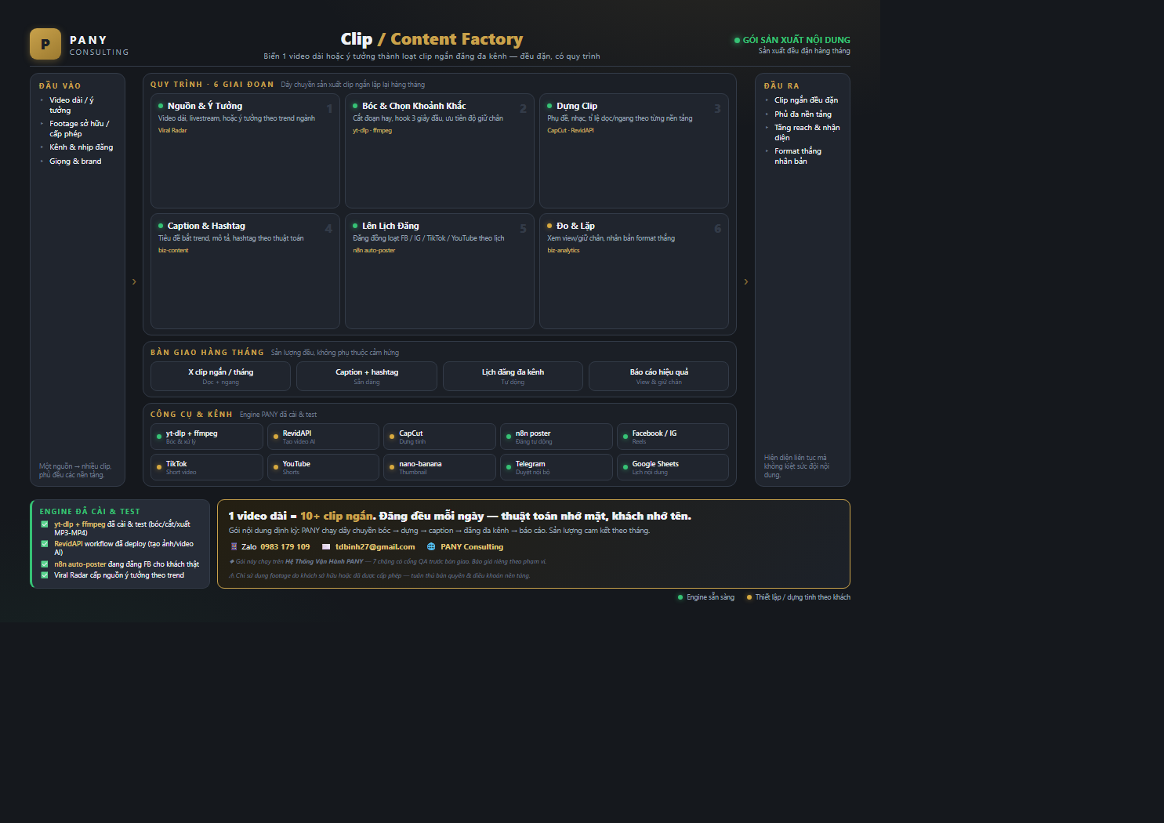Open the PANY Consulting website link

472,547
